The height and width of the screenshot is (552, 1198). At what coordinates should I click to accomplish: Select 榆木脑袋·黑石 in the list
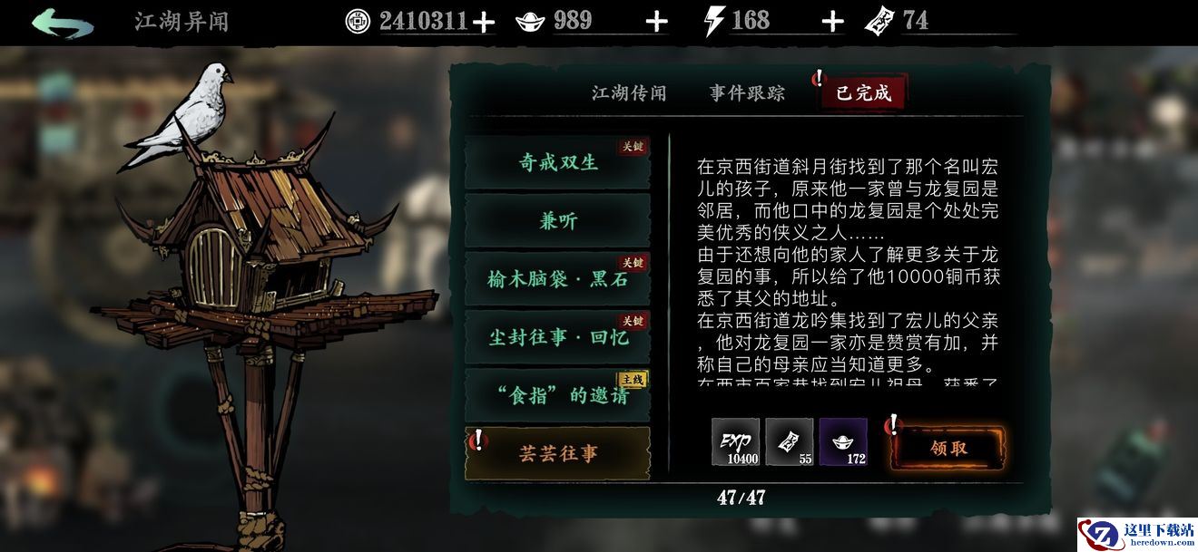(x=558, y=279)
